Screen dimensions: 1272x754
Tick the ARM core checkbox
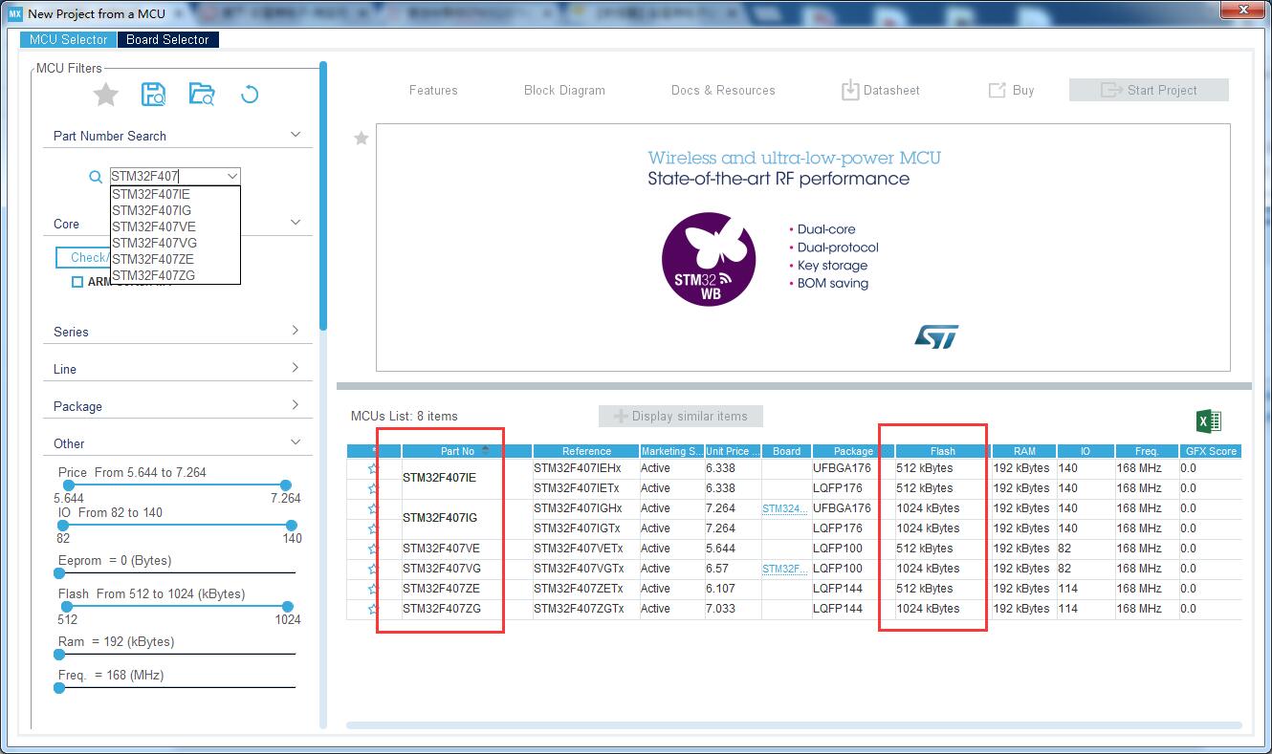[x=77, y=282]
